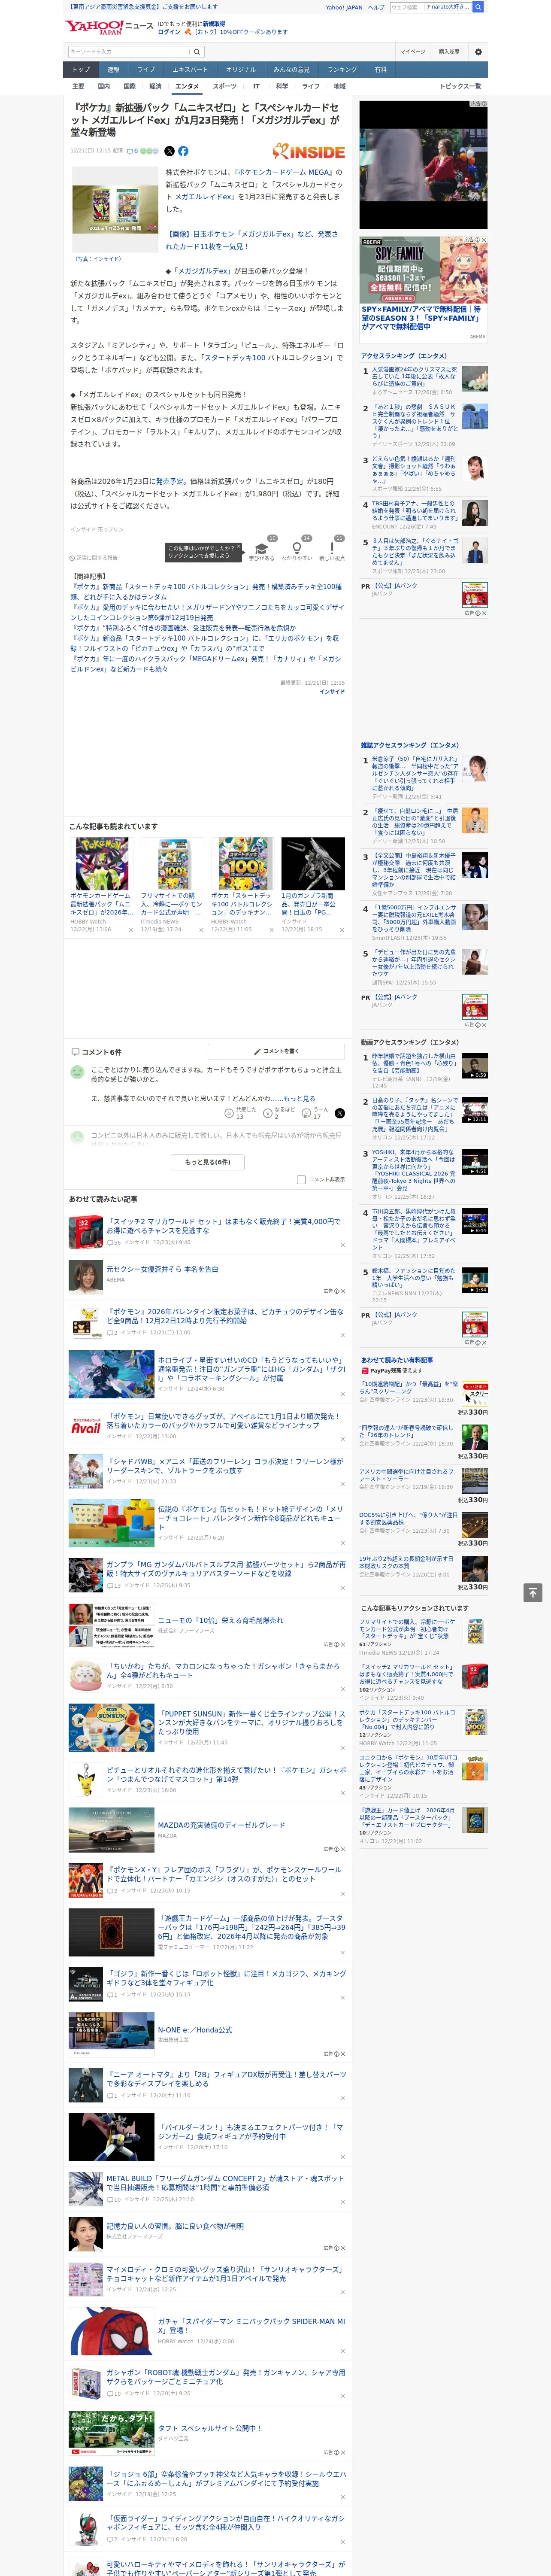The image size is (551, 2576).
Task: Open first related link スタートデッキ100 構築済みデッキ
Action: click(x=205, y=592)
